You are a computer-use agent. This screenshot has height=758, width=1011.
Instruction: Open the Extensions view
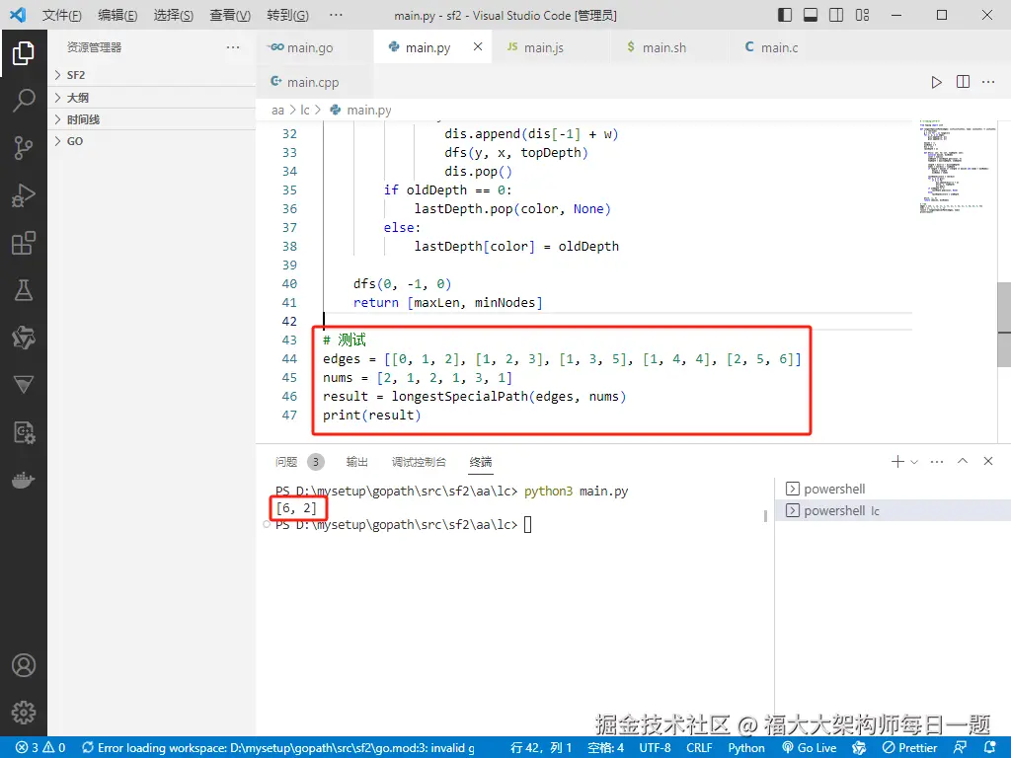[24, 243]
